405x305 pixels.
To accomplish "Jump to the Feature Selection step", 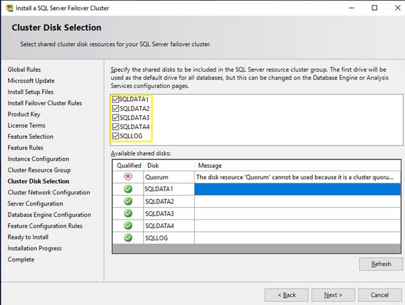I will (x=30, y=136).
